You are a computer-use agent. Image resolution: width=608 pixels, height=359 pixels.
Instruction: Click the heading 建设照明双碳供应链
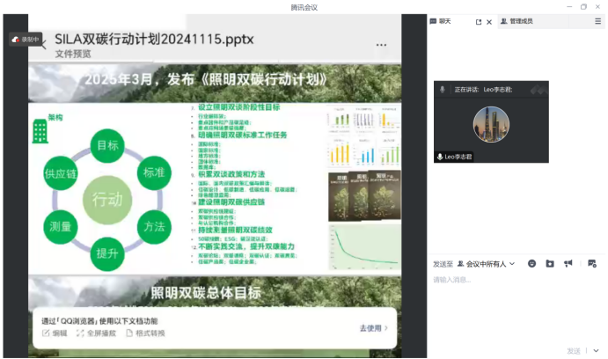point(231,202)
